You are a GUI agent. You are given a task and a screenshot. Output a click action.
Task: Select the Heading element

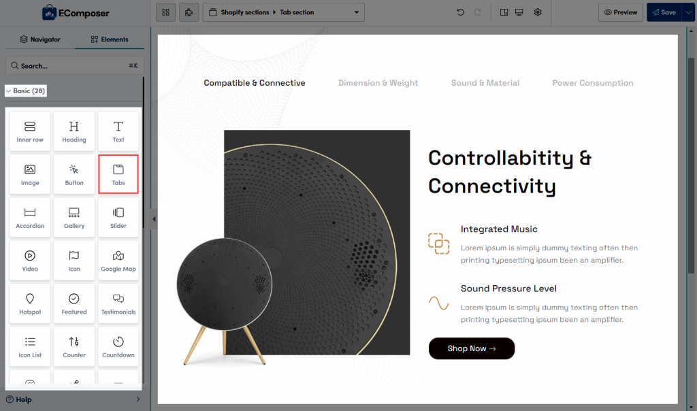click(x=74, y=131)
